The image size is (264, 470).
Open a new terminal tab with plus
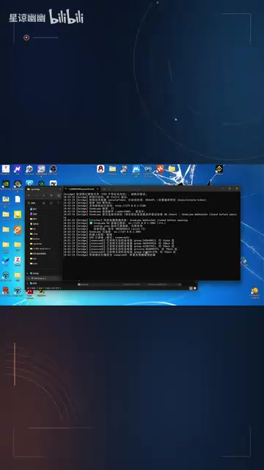[104, 189]
